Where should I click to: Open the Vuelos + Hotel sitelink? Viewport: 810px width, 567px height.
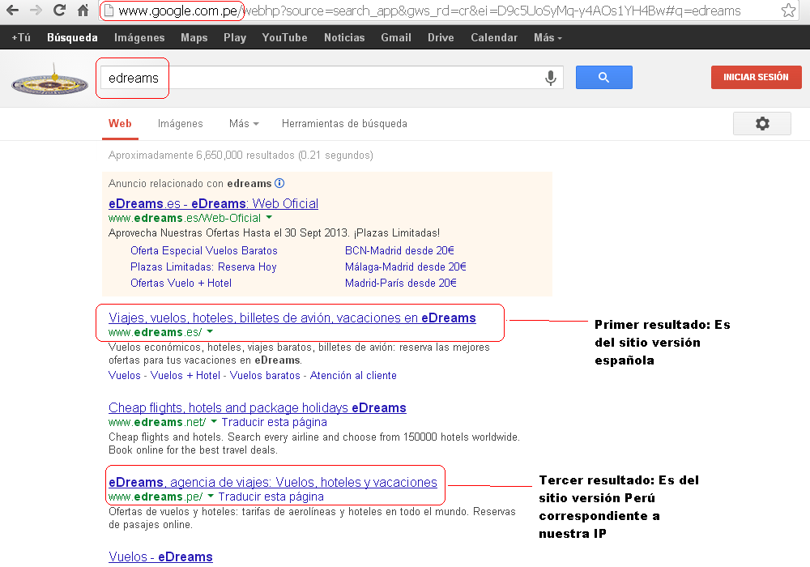(185, 375)
